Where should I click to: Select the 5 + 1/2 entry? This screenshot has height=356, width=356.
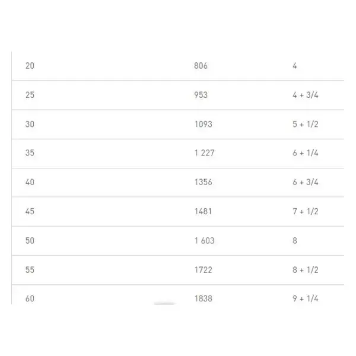point(306,124)
